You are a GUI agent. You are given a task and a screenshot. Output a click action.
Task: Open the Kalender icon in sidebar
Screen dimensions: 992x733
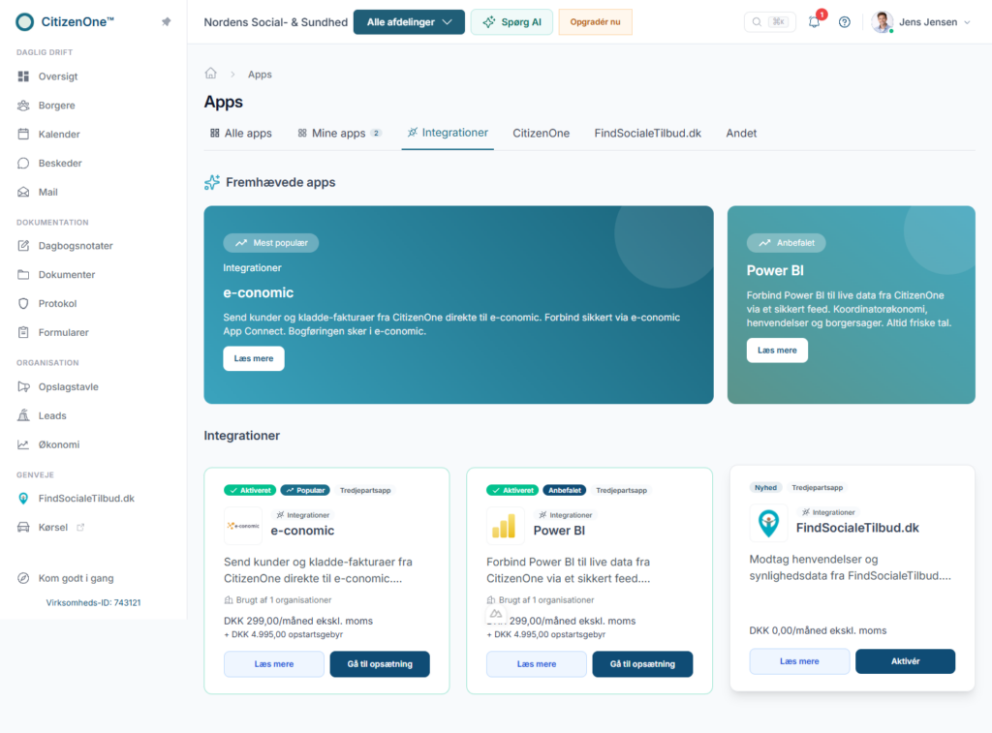pos(23,134)
